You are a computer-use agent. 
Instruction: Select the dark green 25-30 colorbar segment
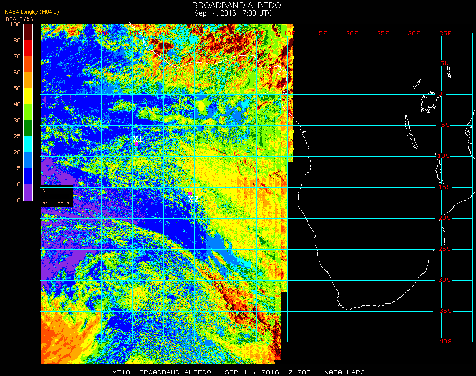point(28,128)
